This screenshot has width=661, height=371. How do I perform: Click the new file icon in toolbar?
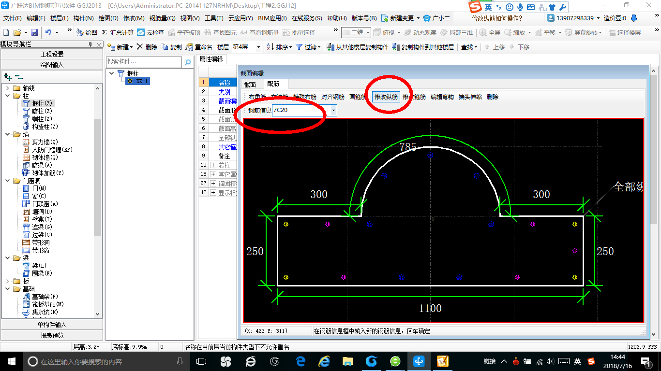point(6,32)
